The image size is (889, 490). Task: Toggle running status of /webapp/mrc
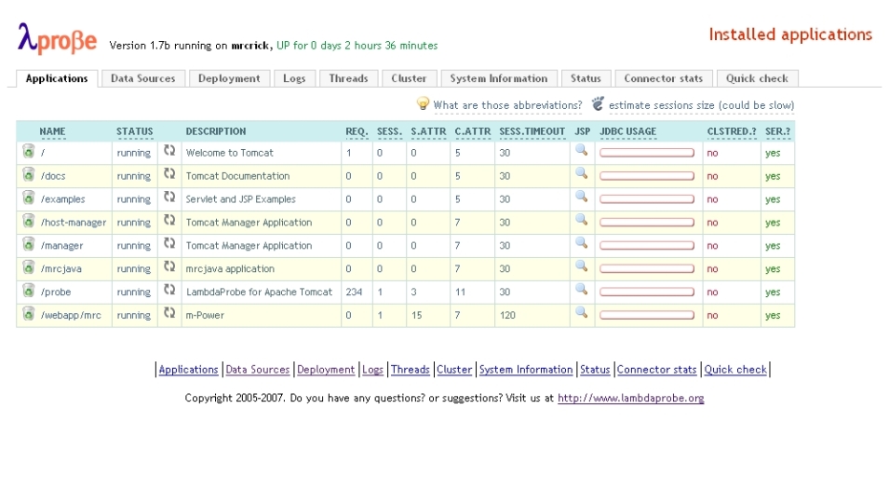pos(134,316)
